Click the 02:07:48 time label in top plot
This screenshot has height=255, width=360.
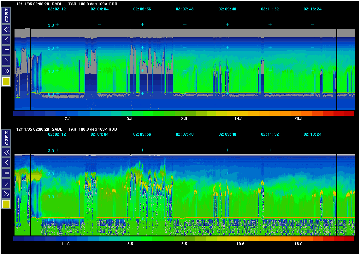185,9
